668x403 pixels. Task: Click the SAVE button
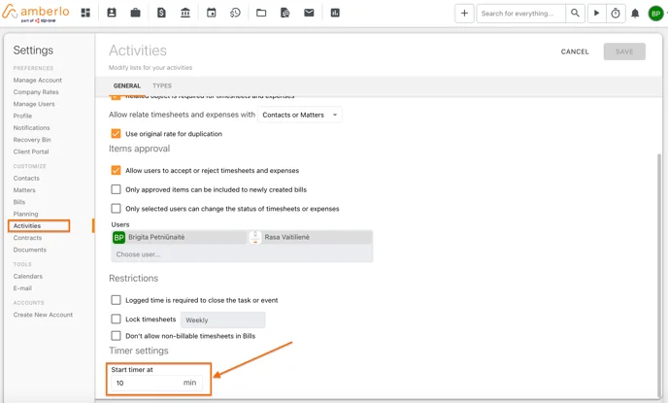[x=624, y=51]
